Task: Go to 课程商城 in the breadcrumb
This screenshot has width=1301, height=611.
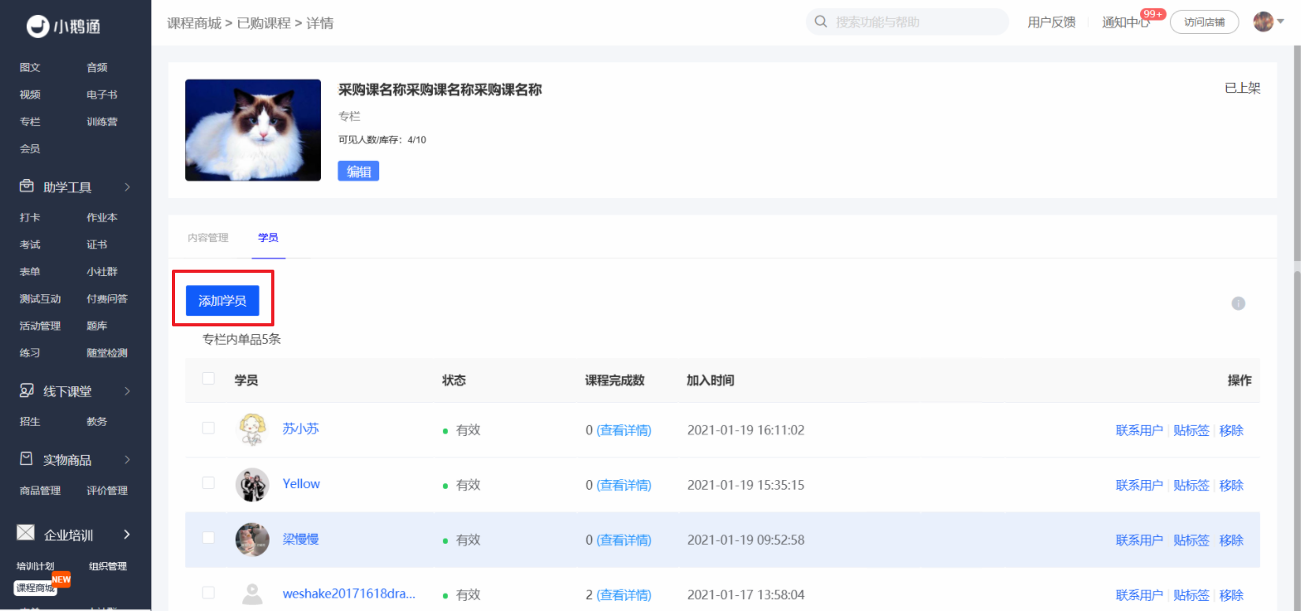Action: [194, 23]
